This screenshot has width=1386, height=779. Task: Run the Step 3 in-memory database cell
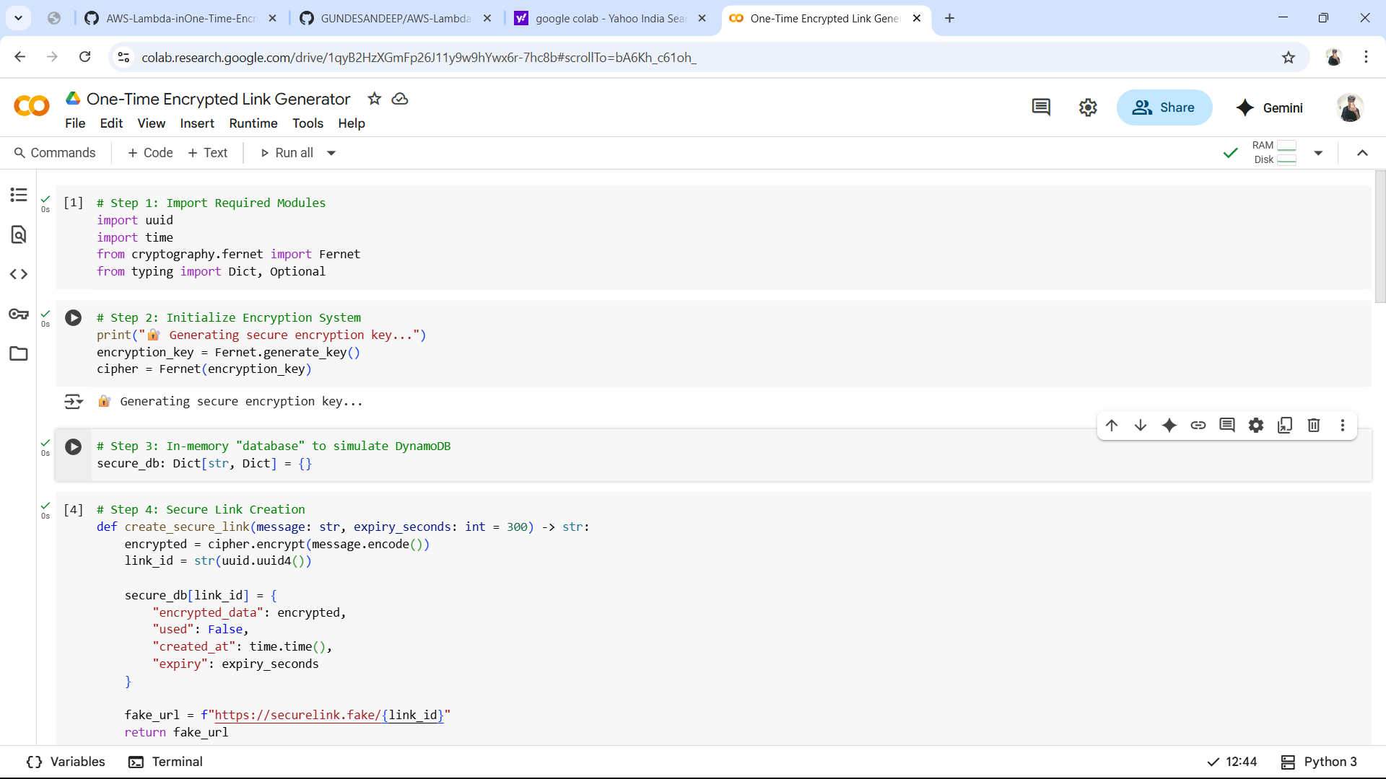click(74, 446)
